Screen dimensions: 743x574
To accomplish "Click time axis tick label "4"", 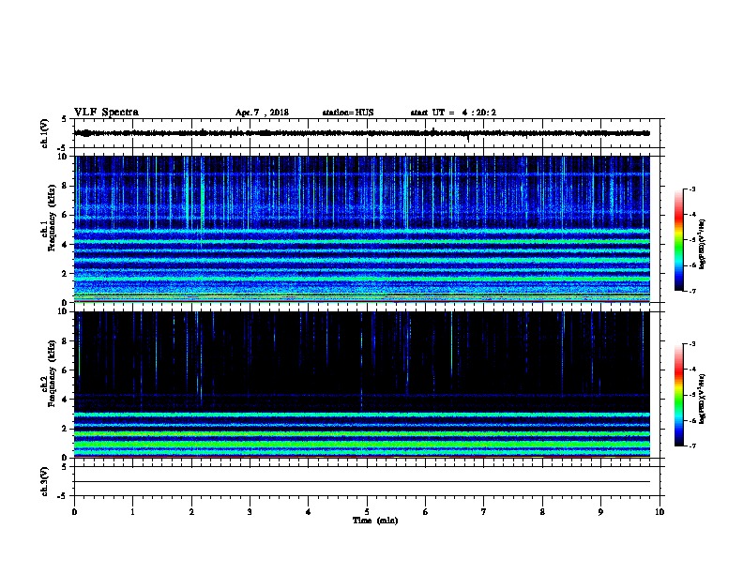I will (x=309, y=512).
